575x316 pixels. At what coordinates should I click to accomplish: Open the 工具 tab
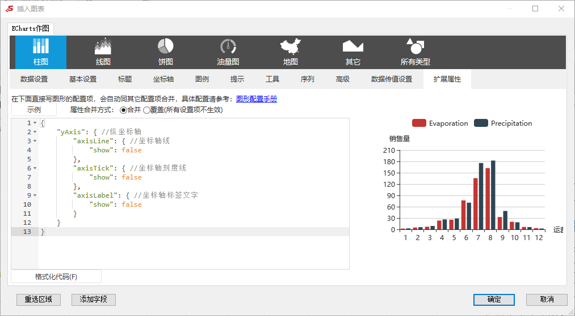point(272,79)
